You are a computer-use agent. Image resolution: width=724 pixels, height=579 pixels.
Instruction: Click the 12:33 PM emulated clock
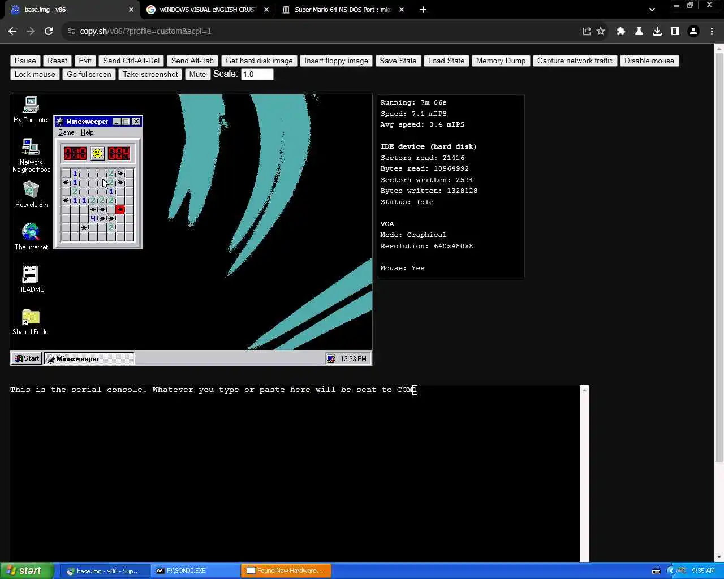[354, 358]
